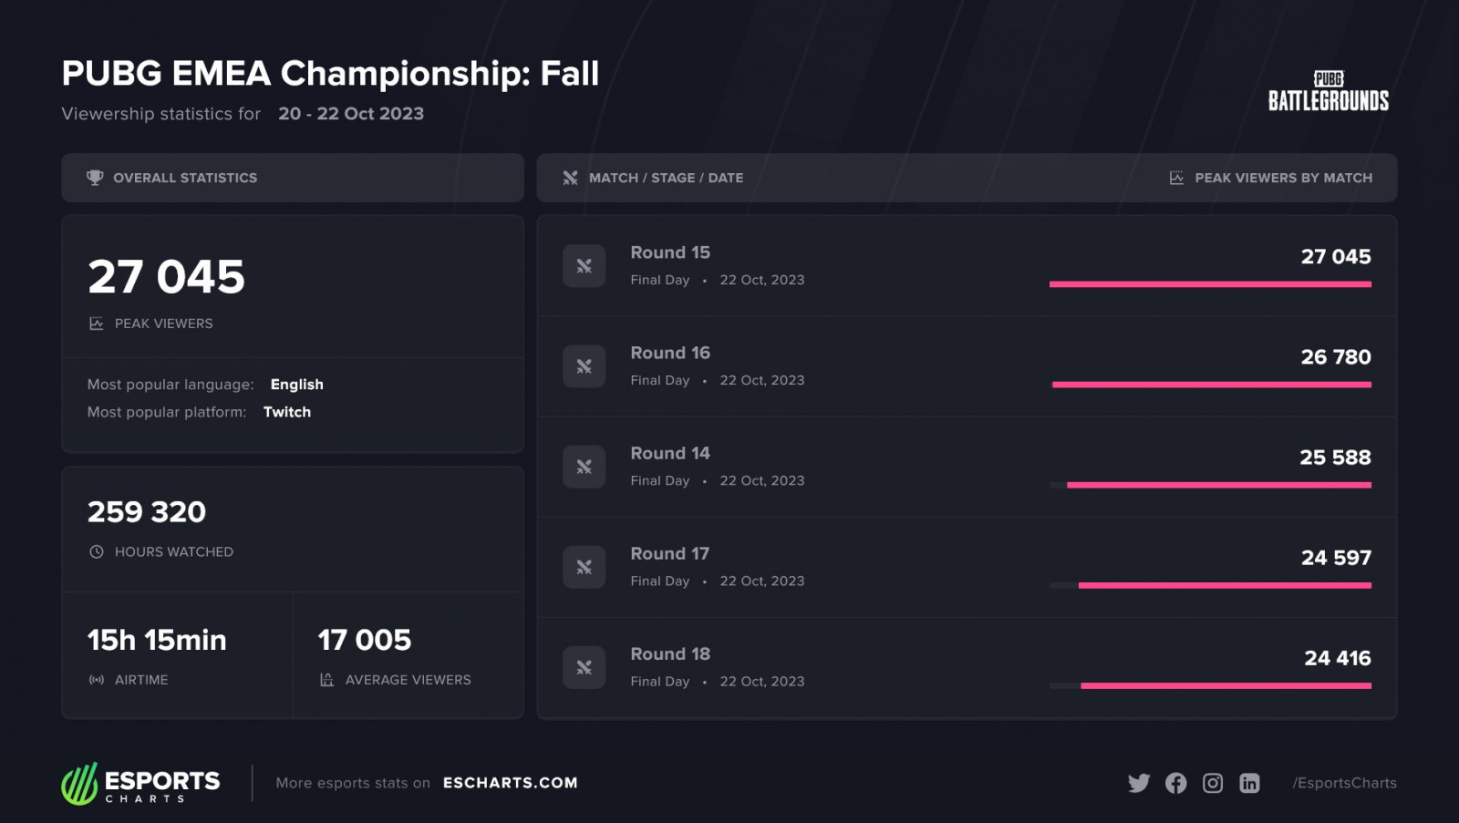The image size is (1459, 823).
Task: Click the Instagram icon
Action: pyautogui.click(x=1213, y=783)
